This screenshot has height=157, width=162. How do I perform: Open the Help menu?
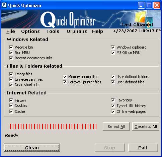[x=97, y=31]
